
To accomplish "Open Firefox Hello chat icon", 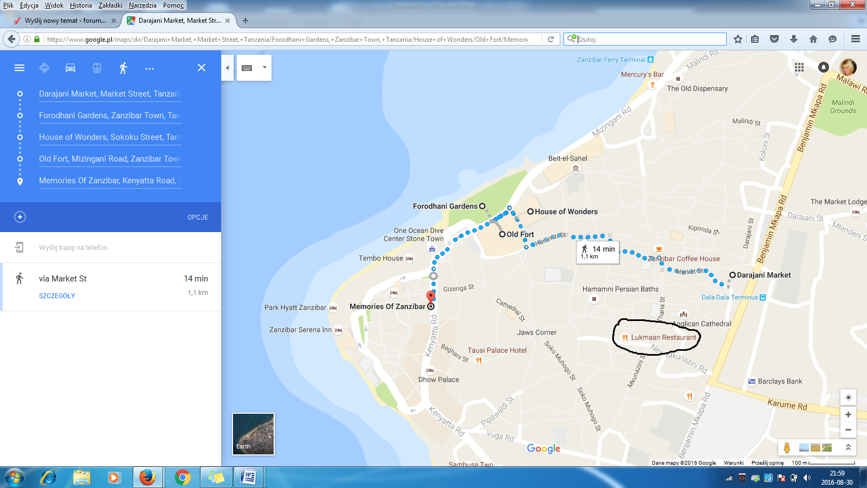I will pos(833,39).
